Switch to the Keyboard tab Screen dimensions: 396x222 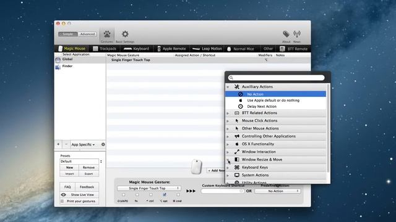[x=136, y=49]
